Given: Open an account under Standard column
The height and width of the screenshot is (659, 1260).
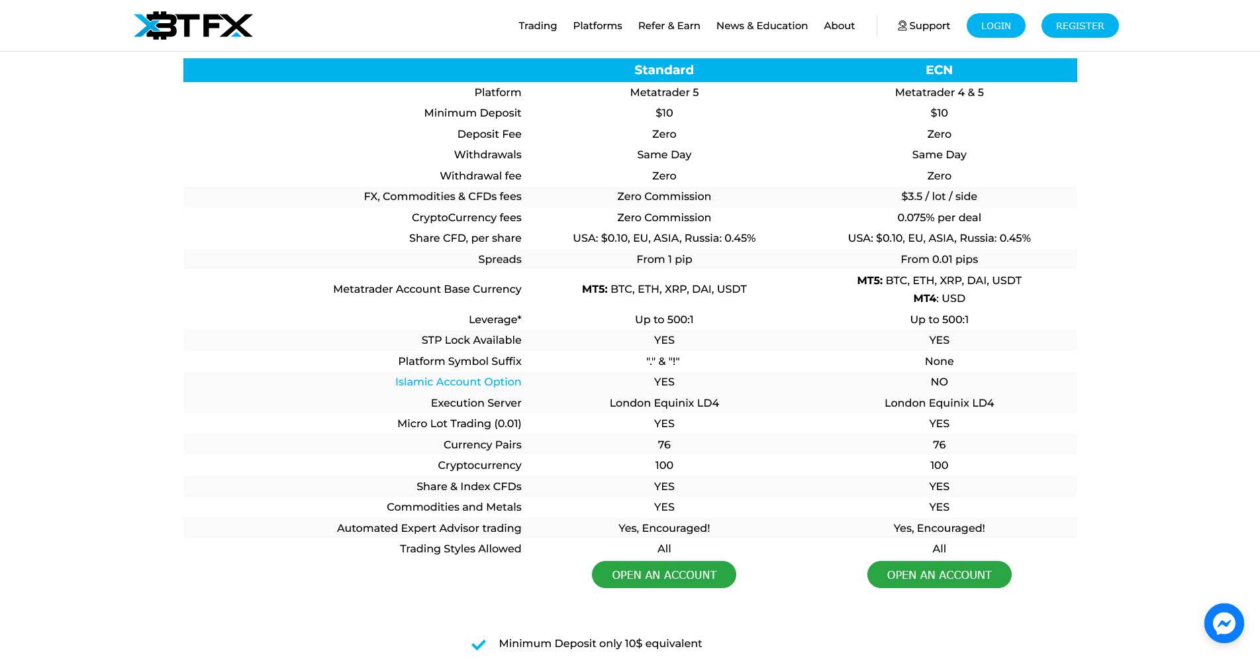Looking at the screenshot, I should point(663,575).
